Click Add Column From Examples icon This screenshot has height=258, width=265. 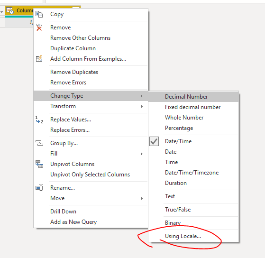[39, 59]
